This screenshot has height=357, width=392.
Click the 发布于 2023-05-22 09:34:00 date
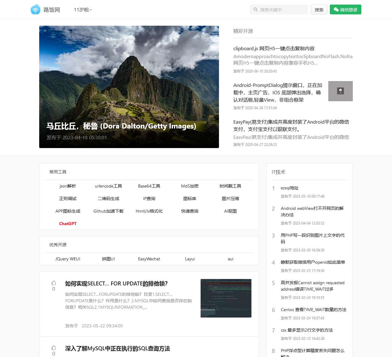(94, 326)
